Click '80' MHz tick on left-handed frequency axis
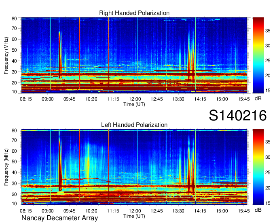Screen dimensions: 275x223 point(14,130)
